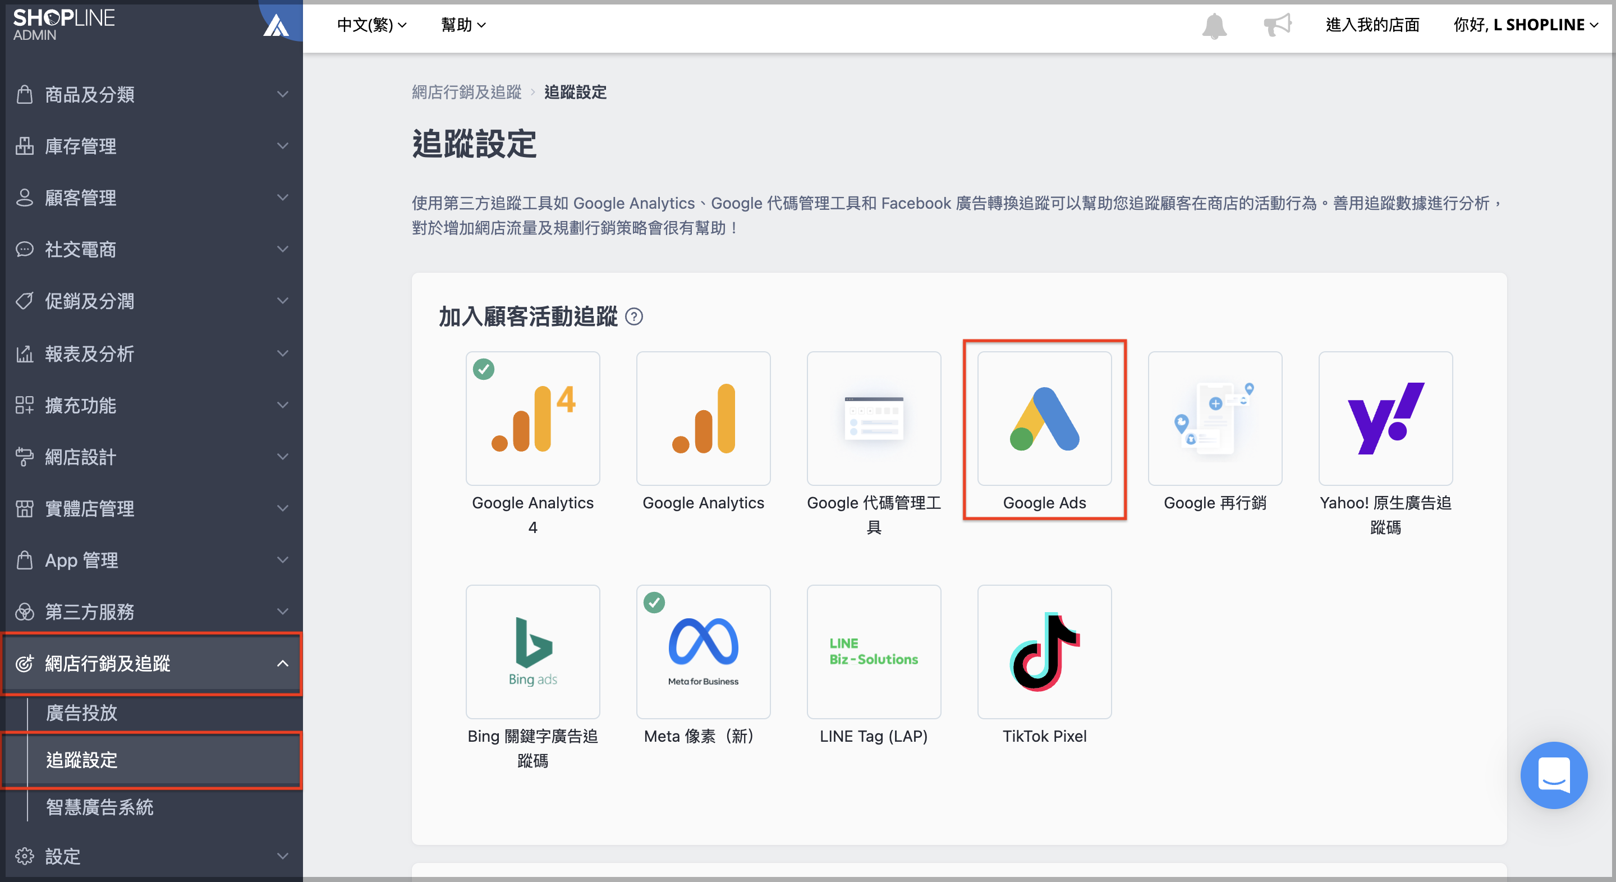Image resolution: width=1616 pixels, height=882 pixels.
Task: Click the SHOPLINE ADMIN logo
Action: click(x=63, y=25)
